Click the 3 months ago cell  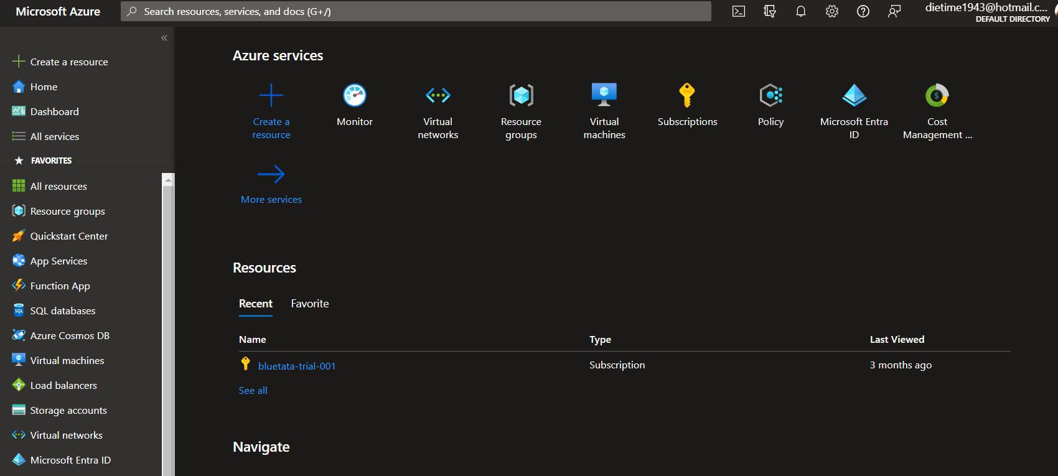point(901,365)
